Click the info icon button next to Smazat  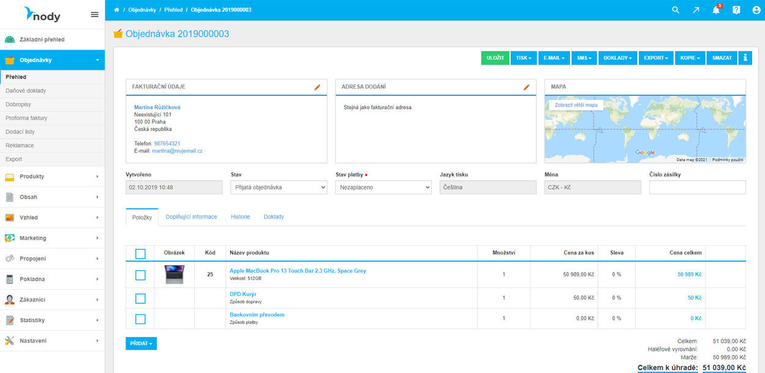pyautogui.click(x=745, y=58)
